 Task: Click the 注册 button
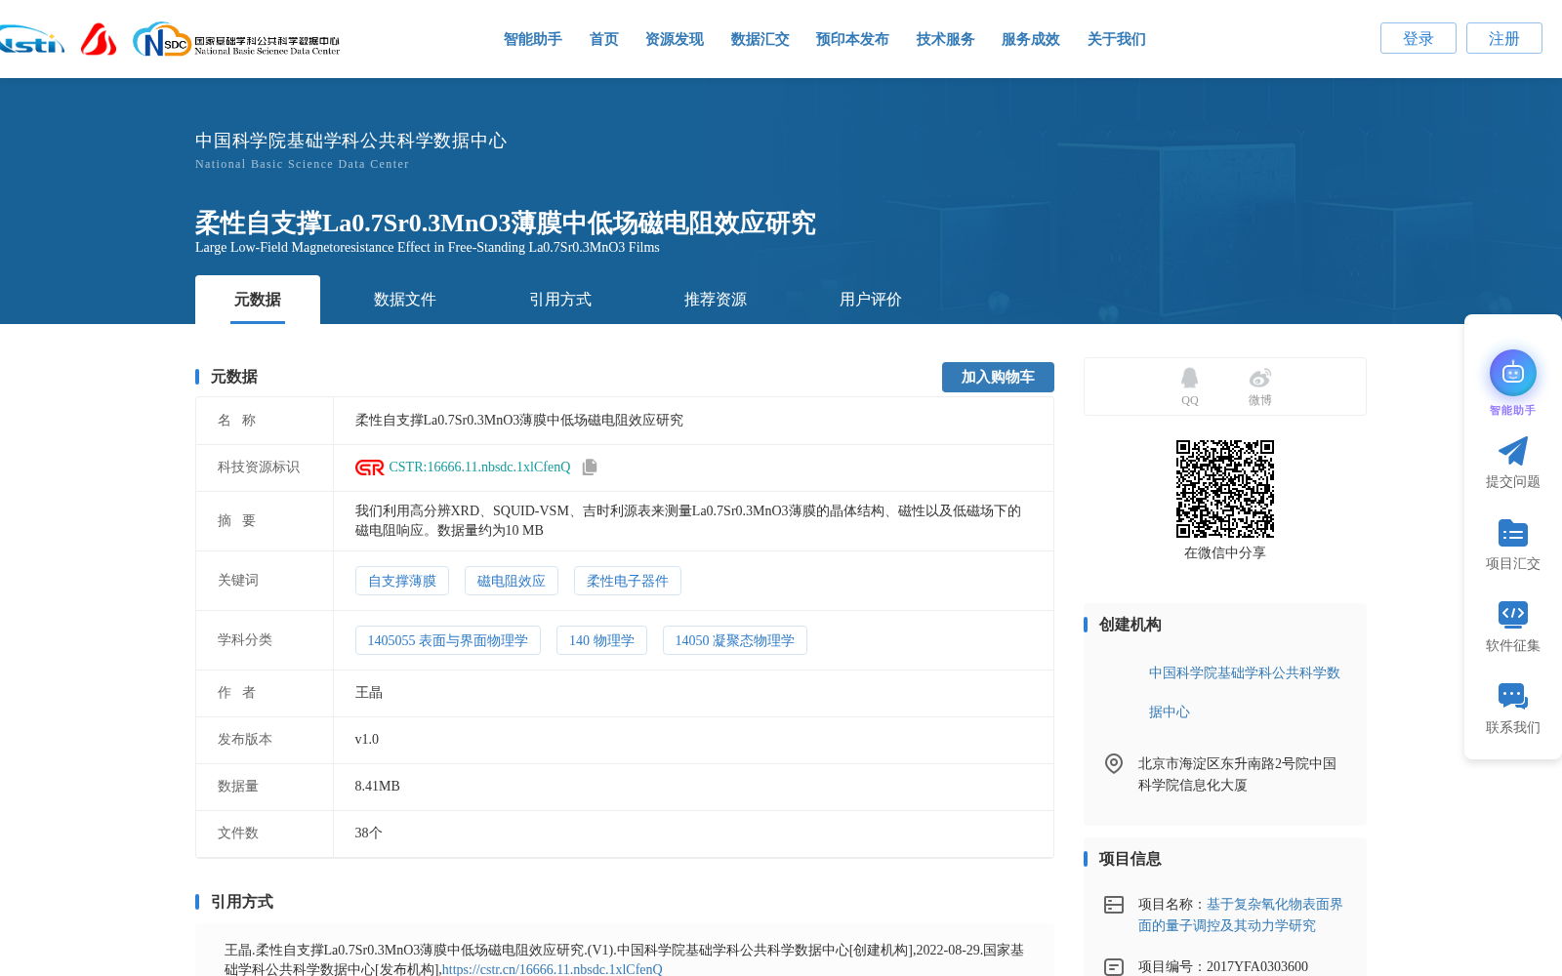click(x=1503, y=38)
